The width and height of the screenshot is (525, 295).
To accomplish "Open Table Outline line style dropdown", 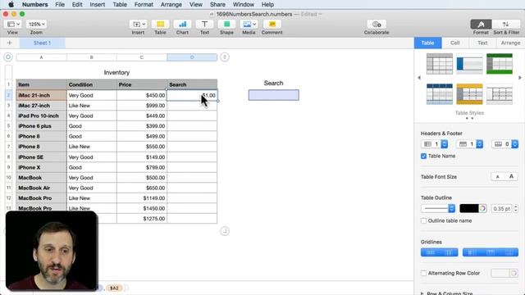I will 438,208.
